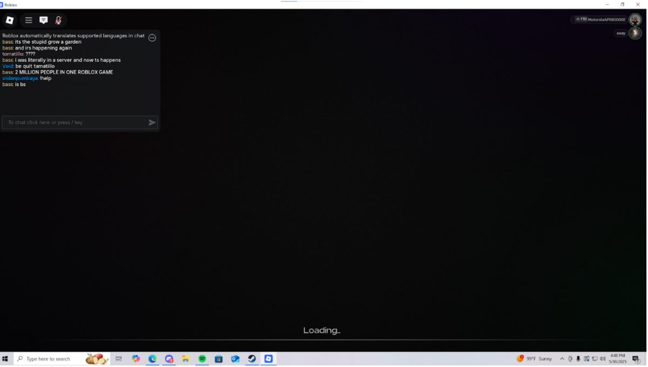The height and width of the screenshot is (367, 648).
Task: Close the Roblox window
Action: [638, 4]
